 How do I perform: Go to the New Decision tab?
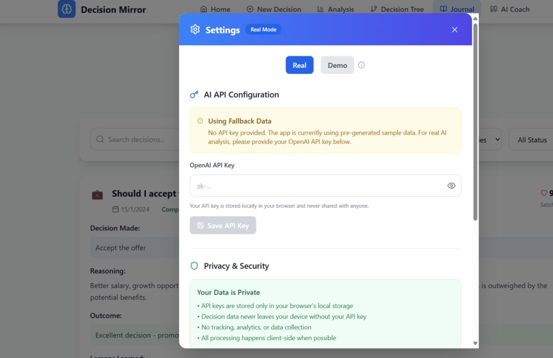[274, 9]
